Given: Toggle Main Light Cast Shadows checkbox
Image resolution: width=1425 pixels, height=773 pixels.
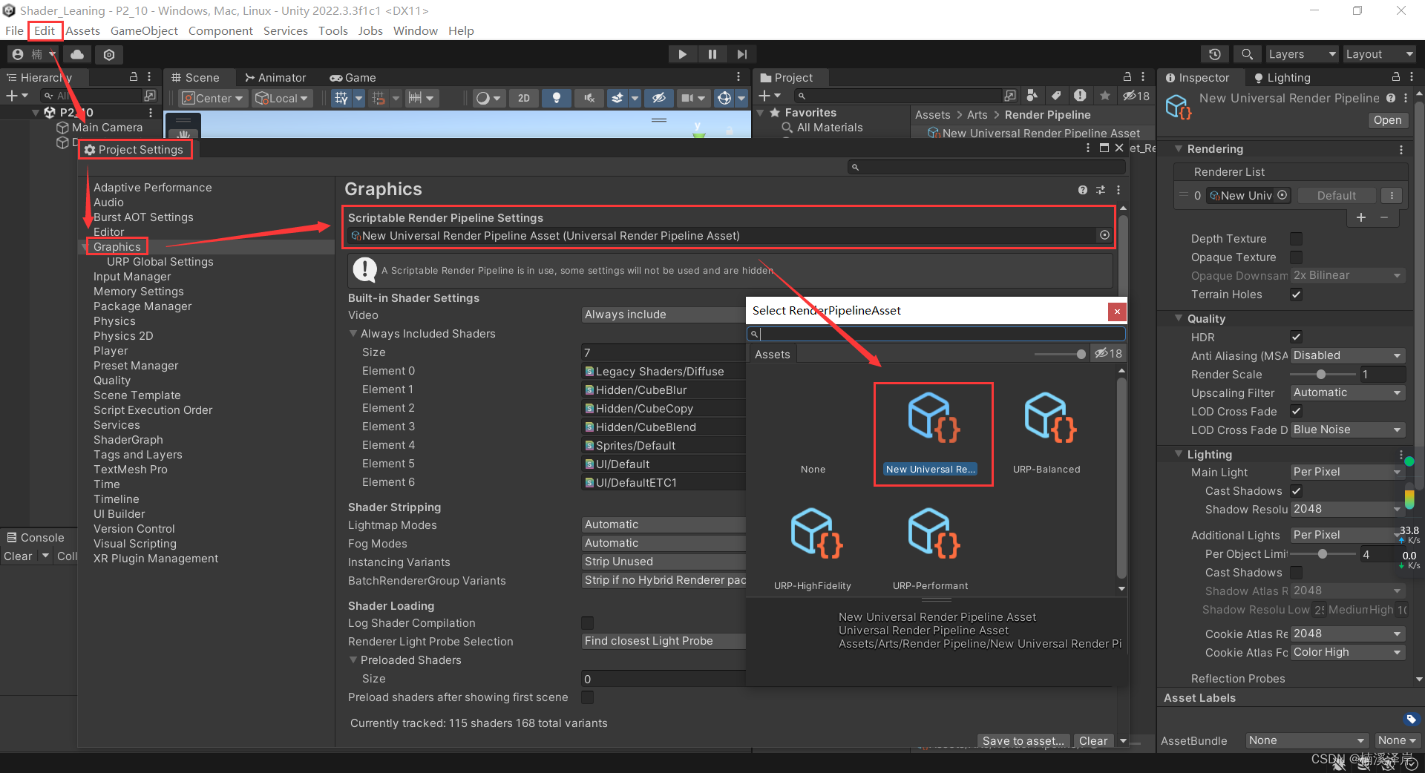Looking at the screenshot, I should (1296, 491).
